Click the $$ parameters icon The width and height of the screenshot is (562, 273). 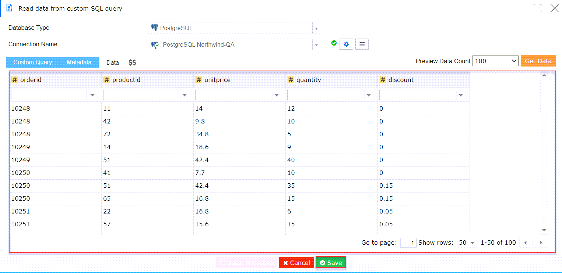[x=132, y=63]
